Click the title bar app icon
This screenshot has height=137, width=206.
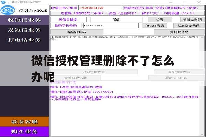(3, 2)
